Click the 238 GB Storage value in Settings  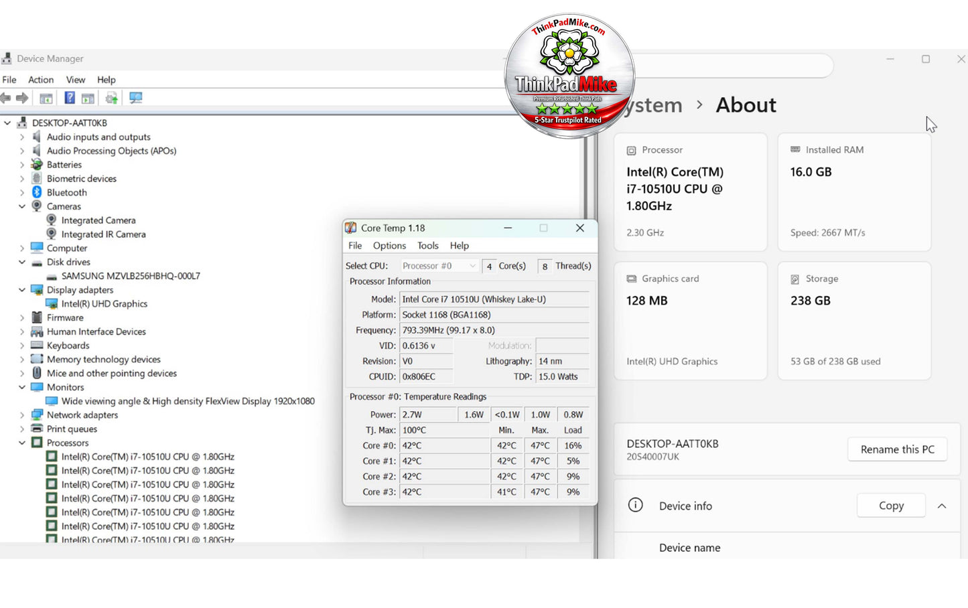click(811, 301)
